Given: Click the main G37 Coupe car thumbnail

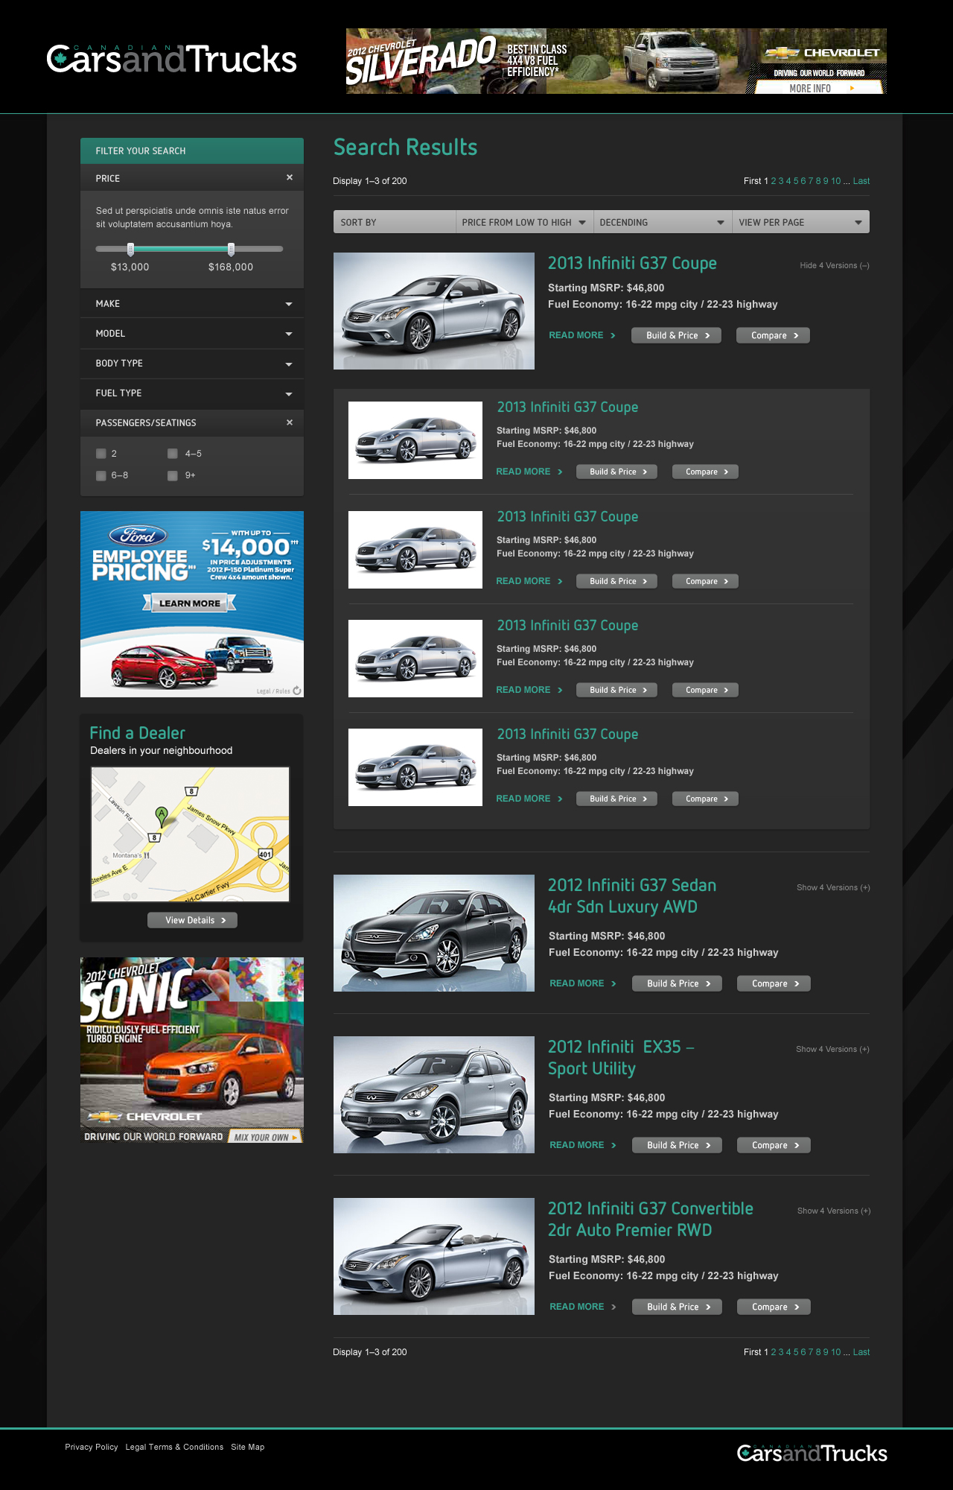Looking at the screenshot, I should pyautogui.click(x=434, y=311).
